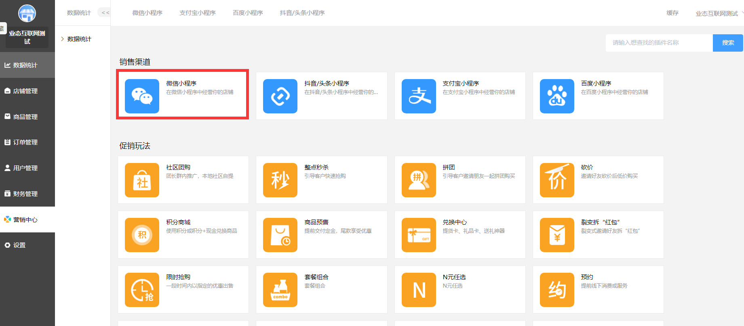Open the 抖音/头条小程序 channel icon
The image size is (744, 326).
(x=280, y=96)
